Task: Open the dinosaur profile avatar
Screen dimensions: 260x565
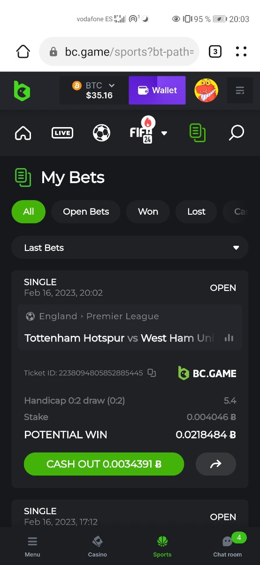Action: 206,90
